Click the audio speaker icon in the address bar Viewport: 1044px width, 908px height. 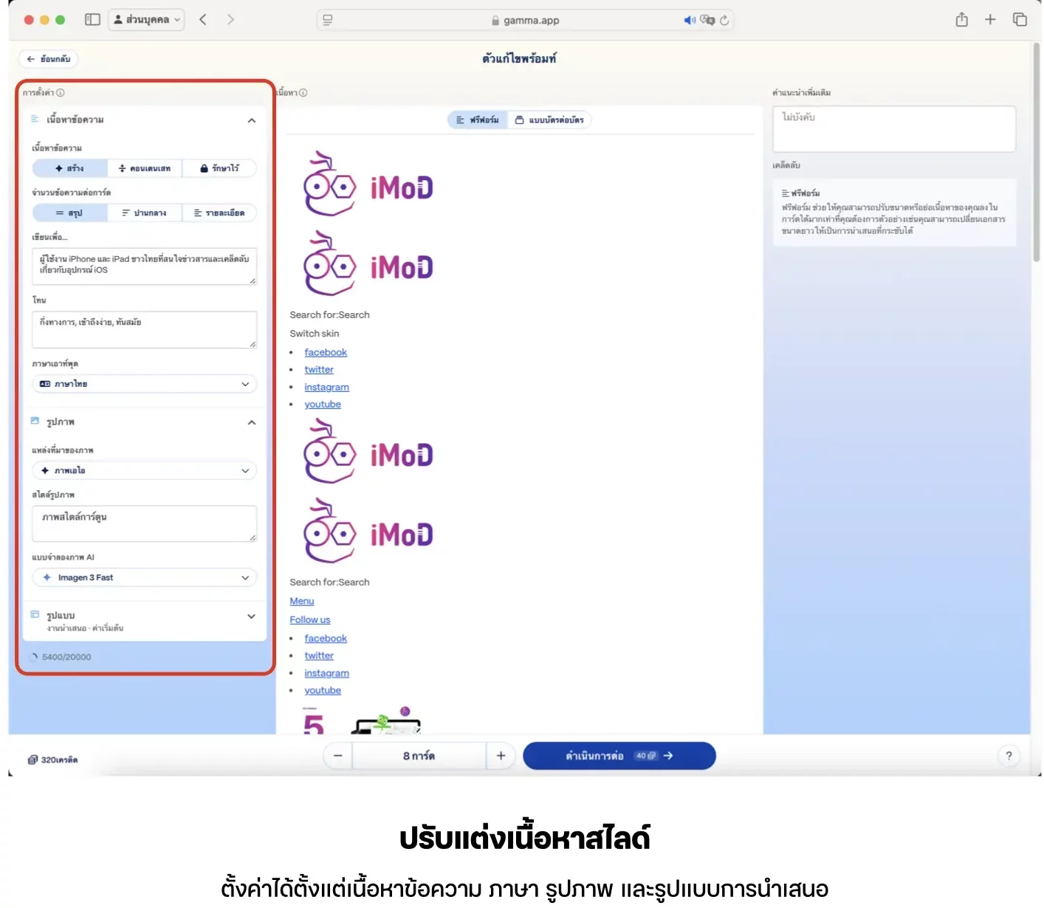point(690,21)
